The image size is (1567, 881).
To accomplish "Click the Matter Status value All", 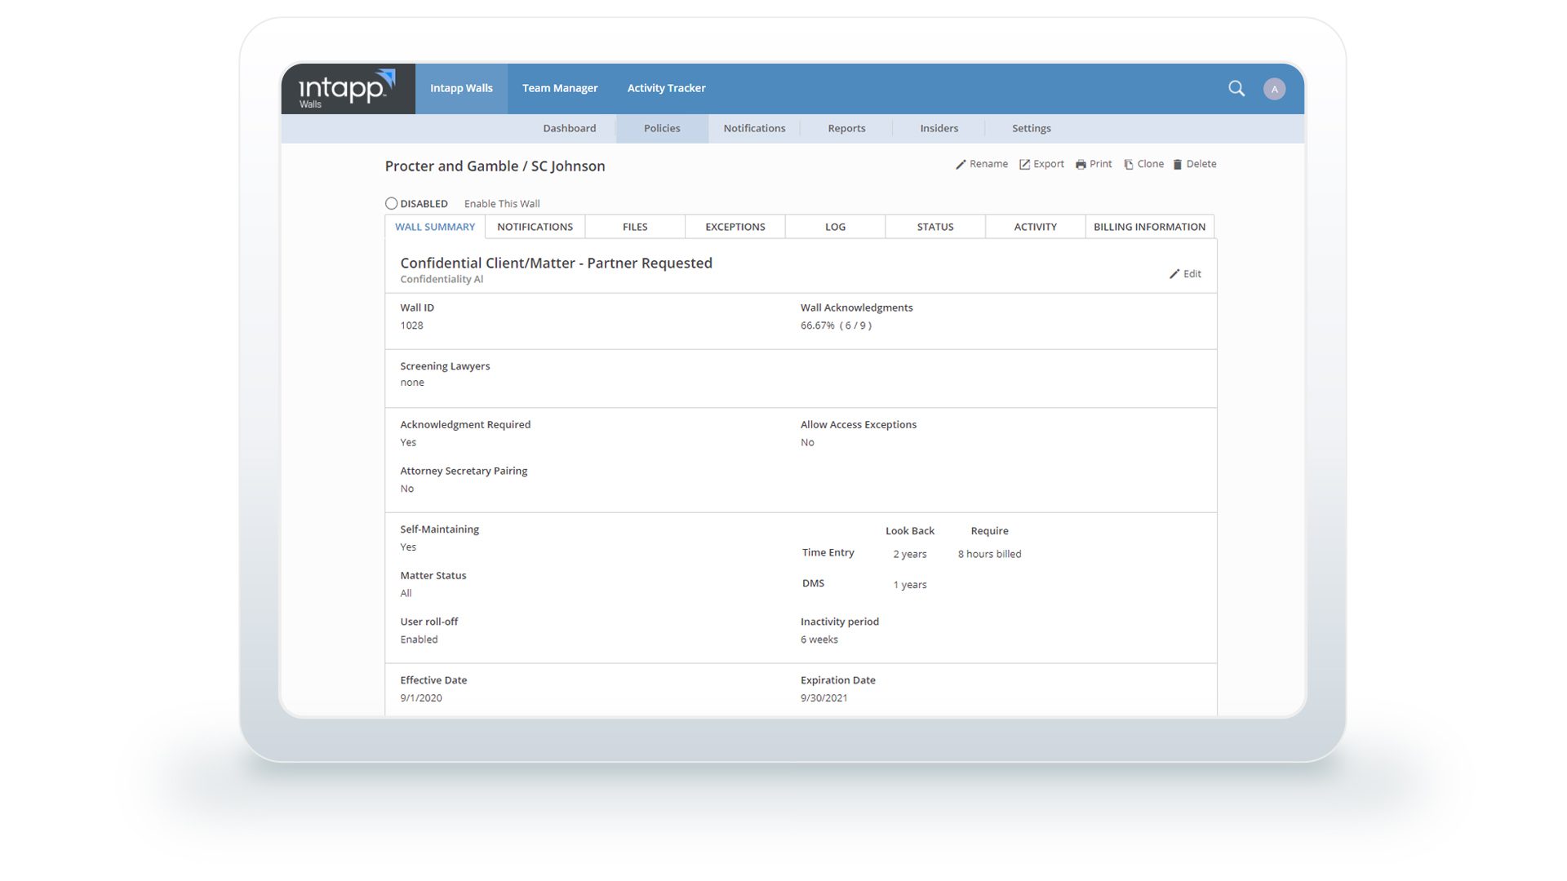I will coord(406,594).
